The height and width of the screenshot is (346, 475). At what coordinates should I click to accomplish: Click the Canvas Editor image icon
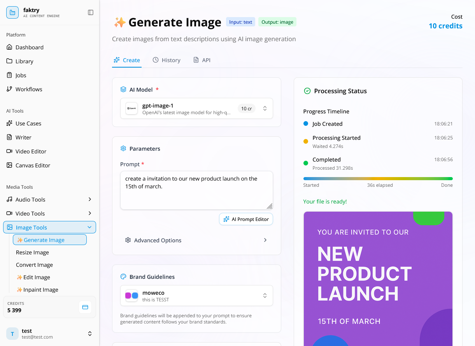(9, 165)
